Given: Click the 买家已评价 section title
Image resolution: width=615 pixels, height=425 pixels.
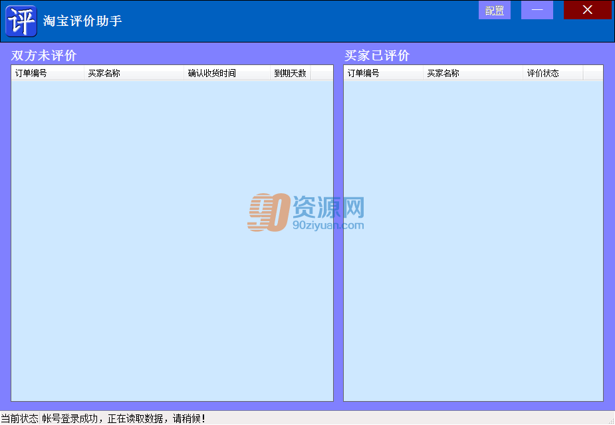Looking at the screenshot, I should (376, 56).
